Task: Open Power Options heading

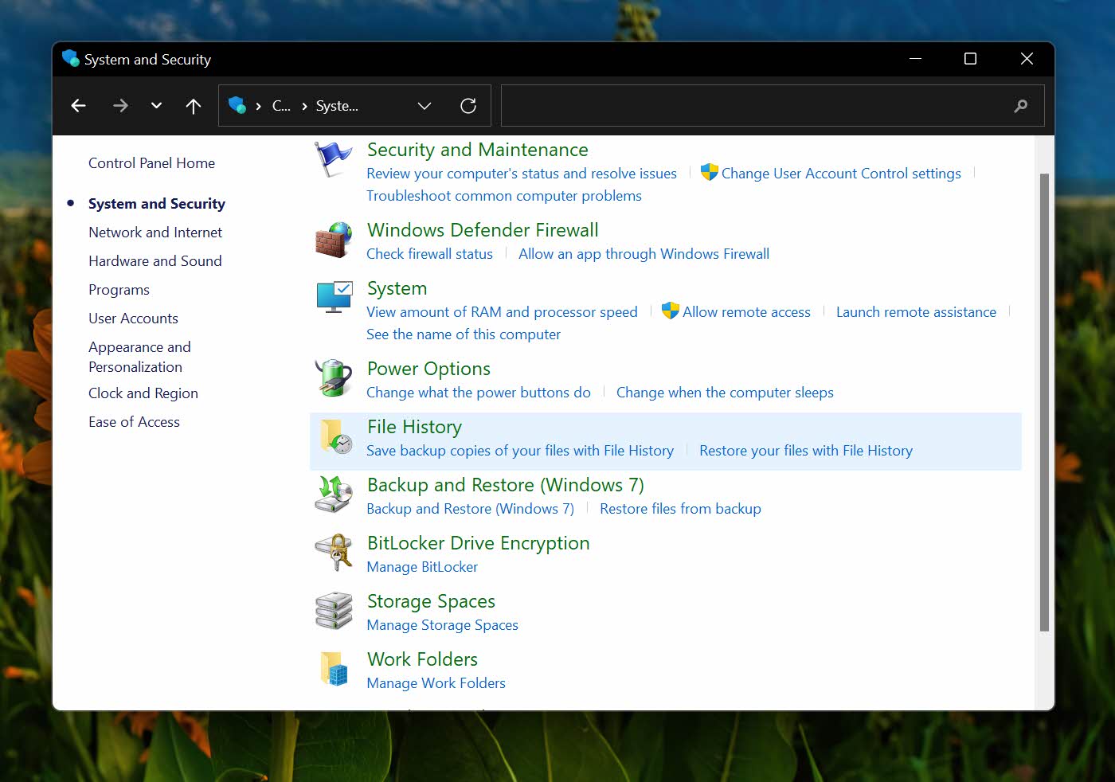Action: pos(428,369)
